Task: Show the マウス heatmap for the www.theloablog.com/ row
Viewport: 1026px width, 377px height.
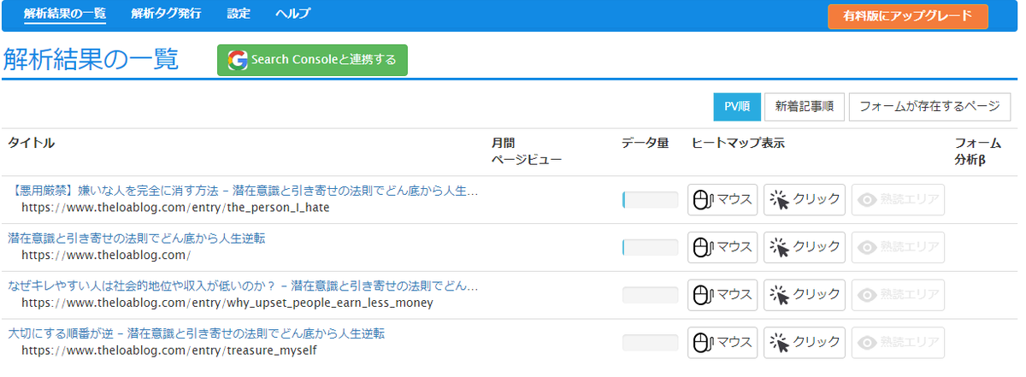Action: point(722,247)
